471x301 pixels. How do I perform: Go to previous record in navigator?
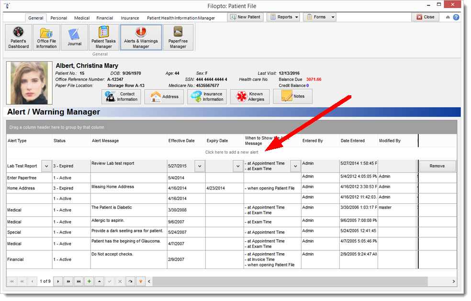point(32,281)
